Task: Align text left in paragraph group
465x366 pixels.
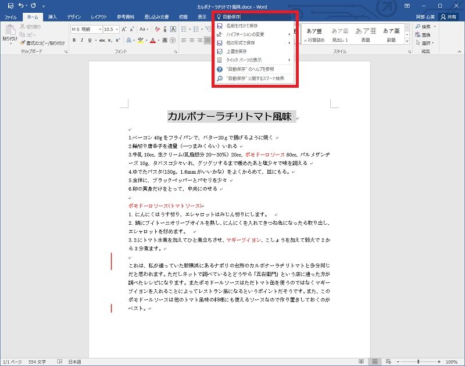Action: click(184, 40)
